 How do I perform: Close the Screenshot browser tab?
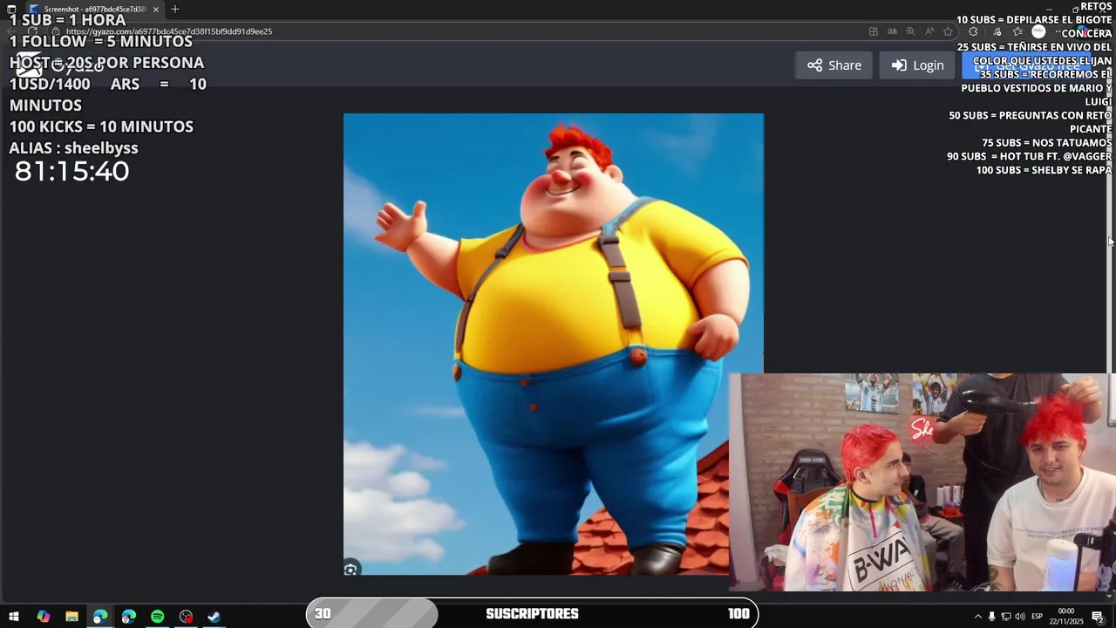coord(156,9)
